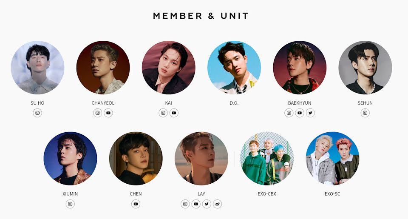Open SEHUN's Instagram icon
This screenshot has width=408, height=219.
pyautogui.click(x=365, y=113)
